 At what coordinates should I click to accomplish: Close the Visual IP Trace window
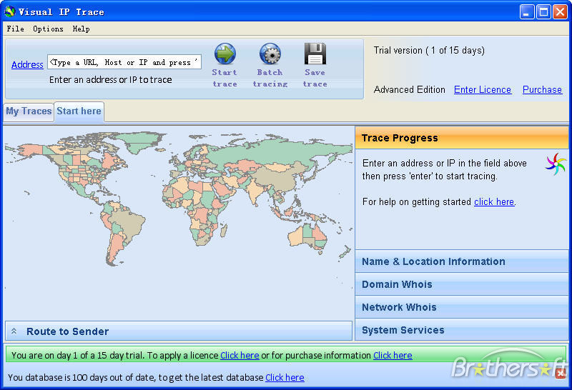click(x=560, y=12)
